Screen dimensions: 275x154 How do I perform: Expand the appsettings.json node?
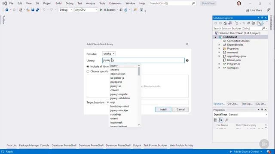click(x=219, y=56)
